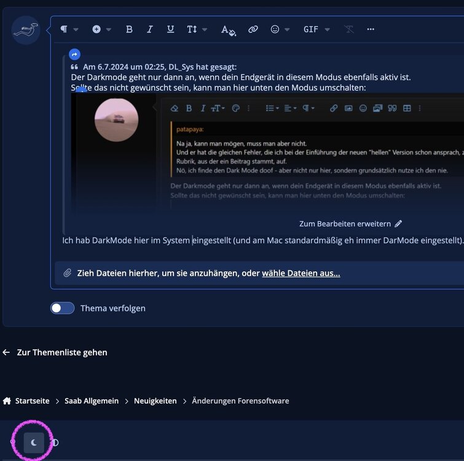Click the font size icon
464x461 pixels.
point(192,29)
